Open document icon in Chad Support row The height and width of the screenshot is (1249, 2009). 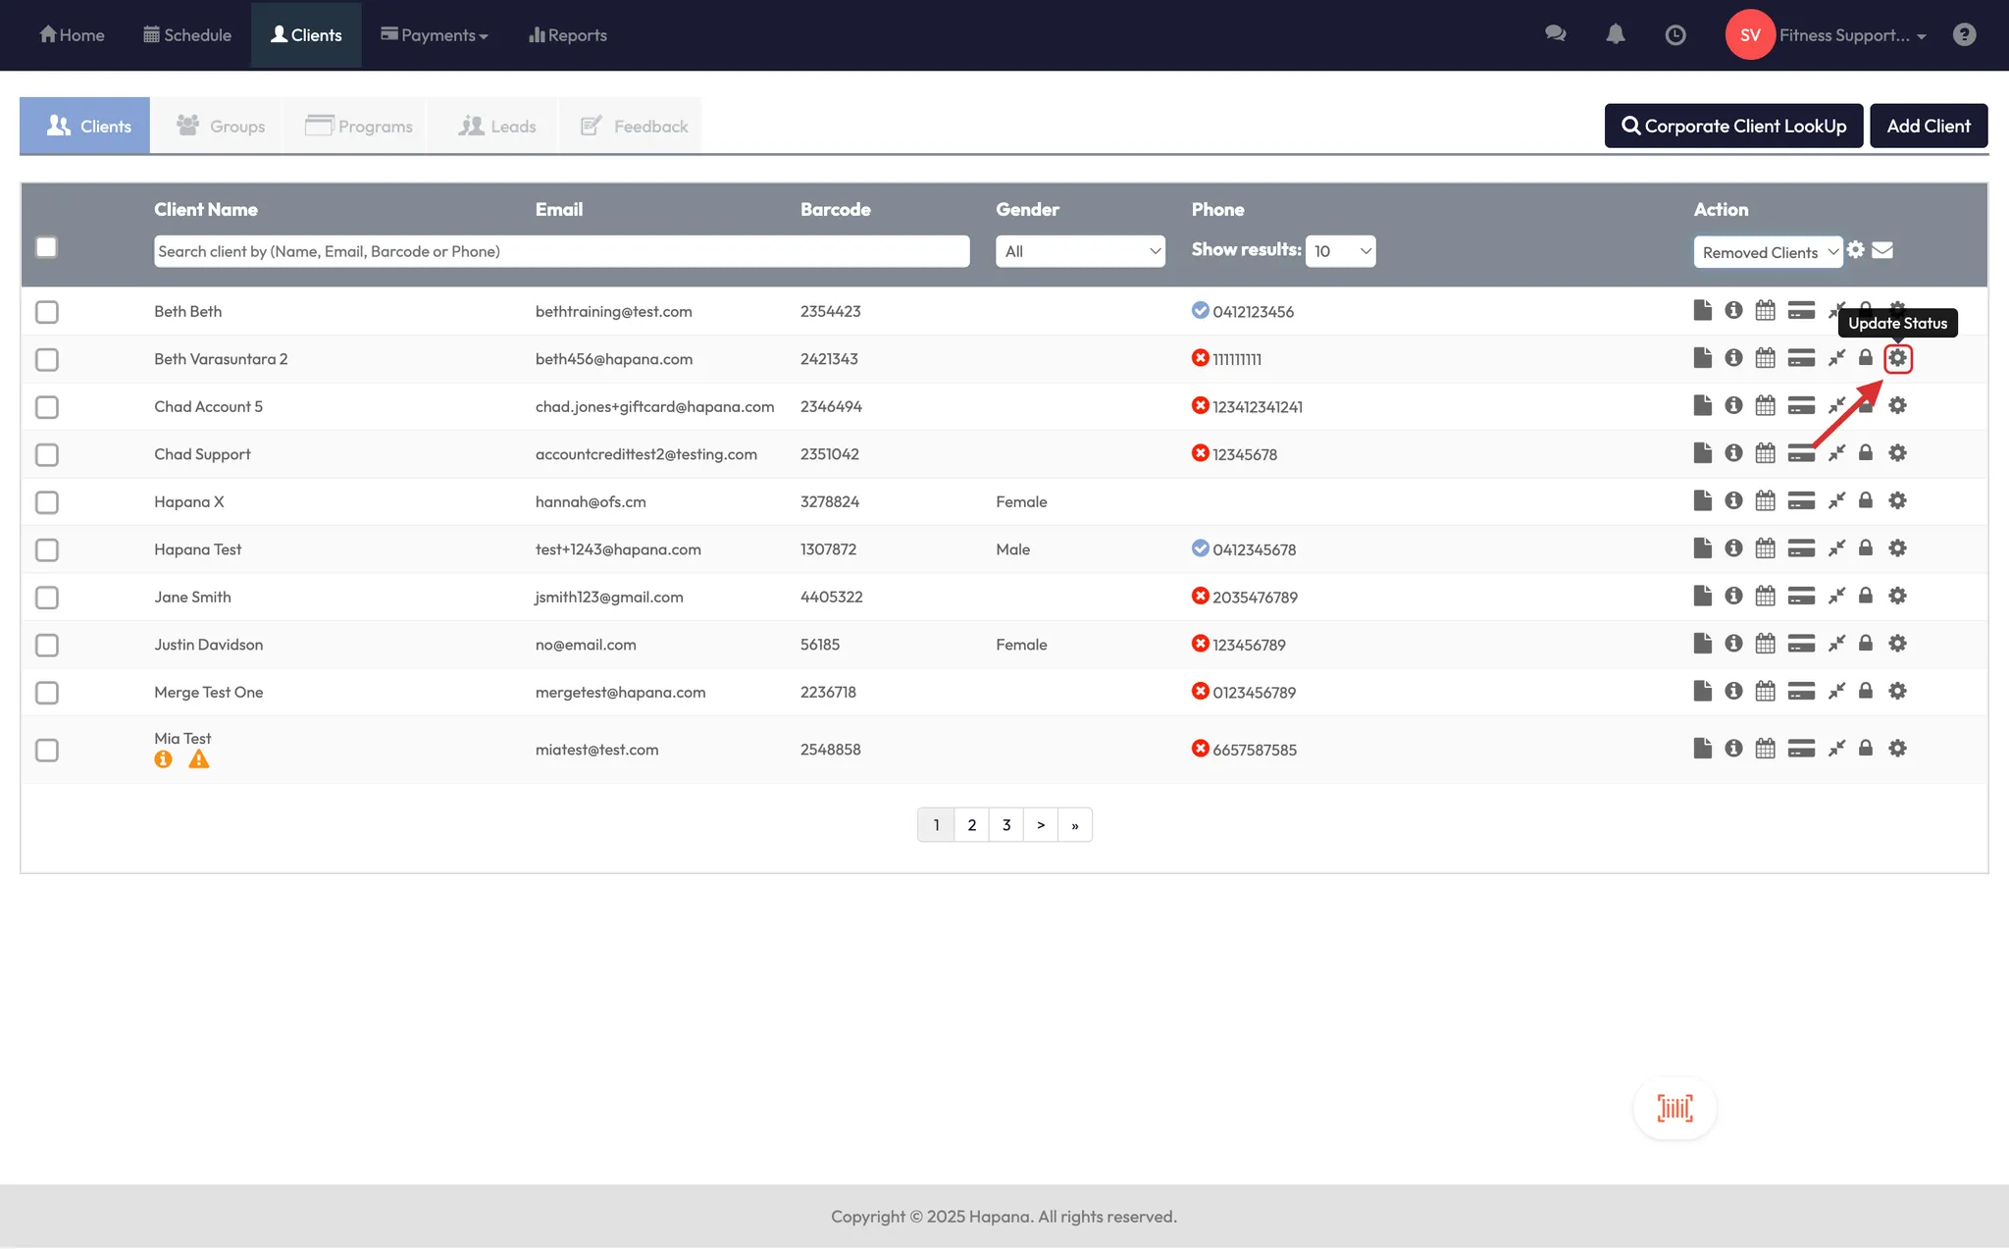(1702, 453)
